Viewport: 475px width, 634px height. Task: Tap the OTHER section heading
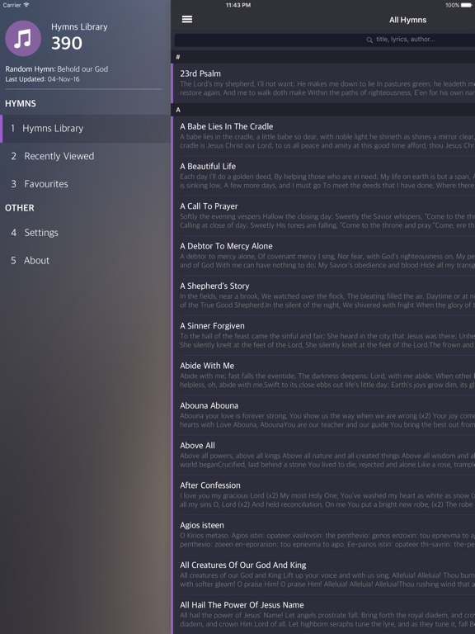[20, 208]
